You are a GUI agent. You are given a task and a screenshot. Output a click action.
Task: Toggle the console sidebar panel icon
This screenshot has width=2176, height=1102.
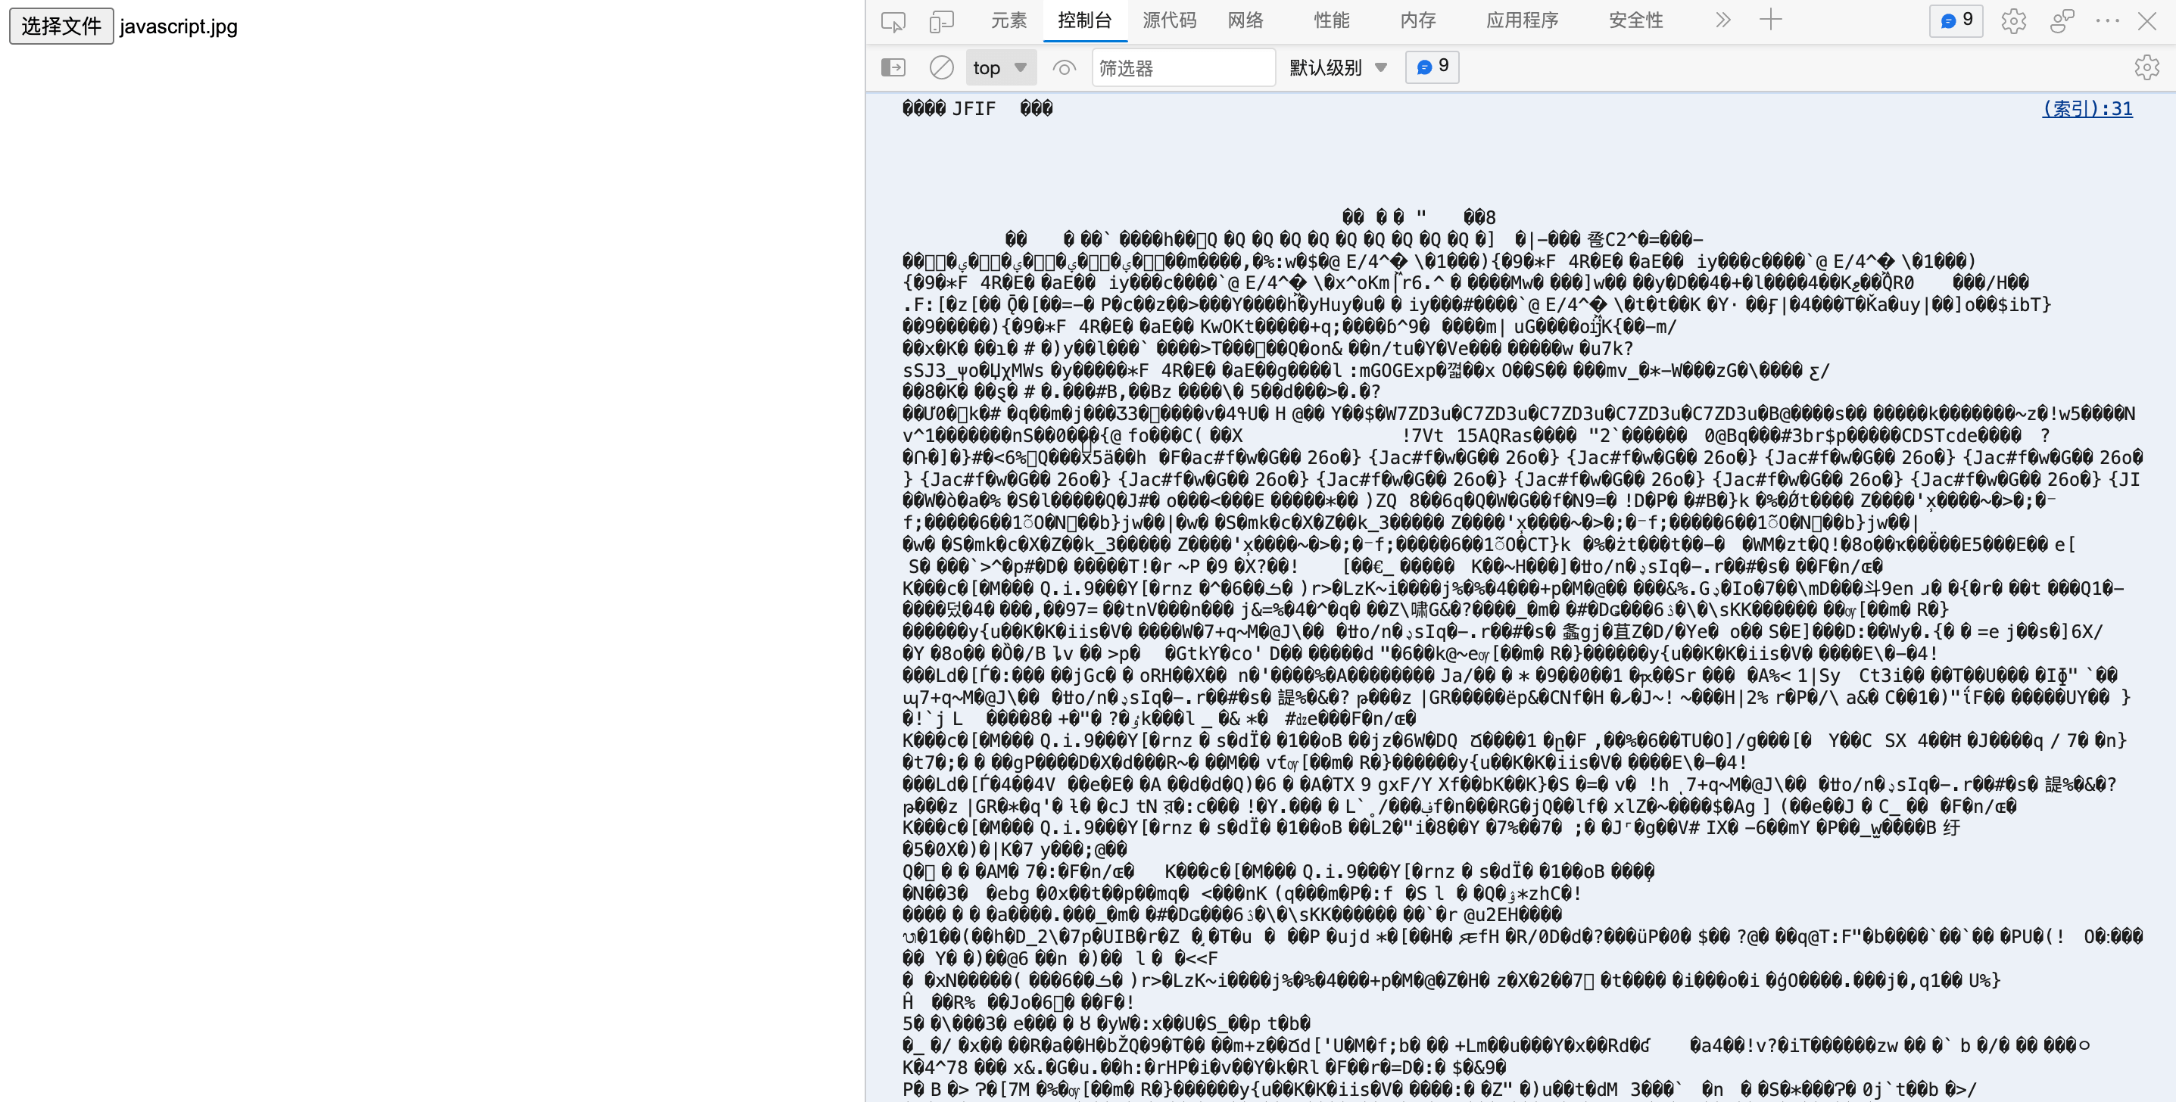coord(893,67)
